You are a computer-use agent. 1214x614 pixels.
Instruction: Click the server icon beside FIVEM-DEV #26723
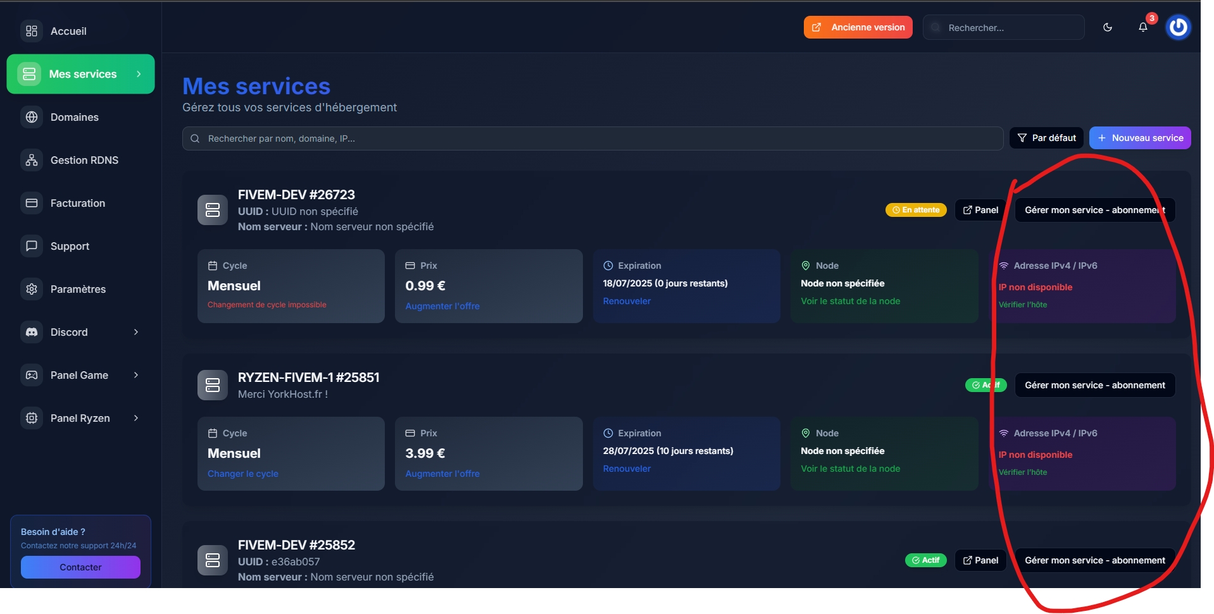213,210
